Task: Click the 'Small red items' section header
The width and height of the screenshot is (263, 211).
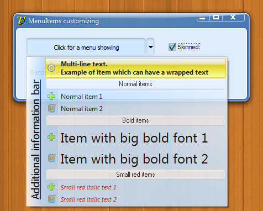Action: pyautogui.click(x=135, y=175)
